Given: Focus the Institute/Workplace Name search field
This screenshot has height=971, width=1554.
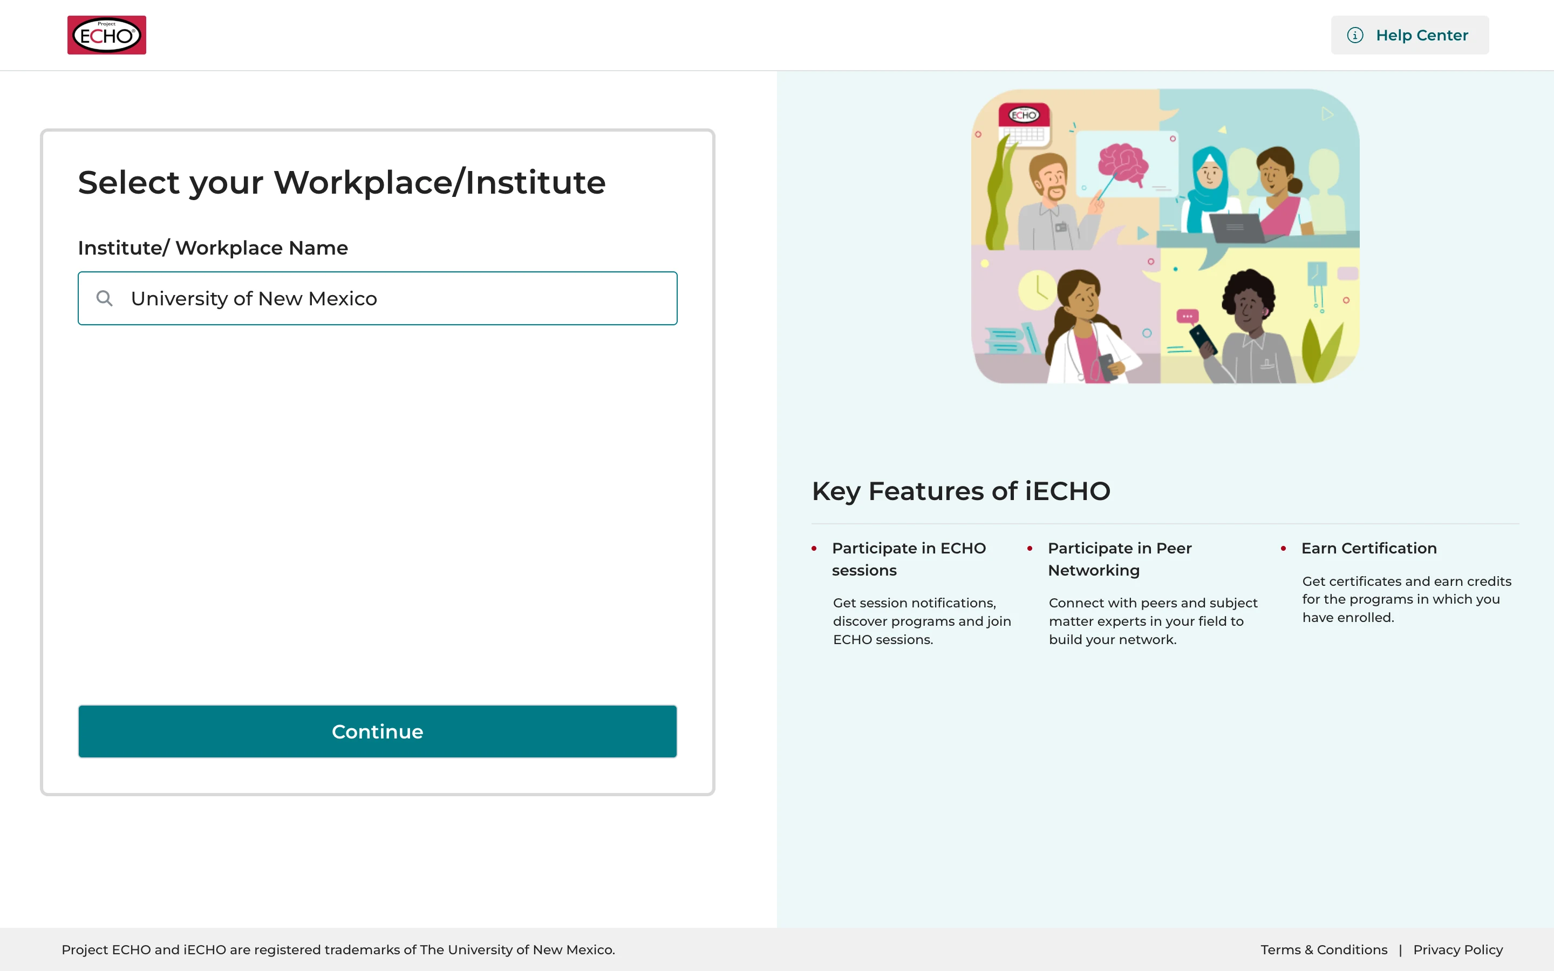Looking at the screenshot, I should pos(378,298).
